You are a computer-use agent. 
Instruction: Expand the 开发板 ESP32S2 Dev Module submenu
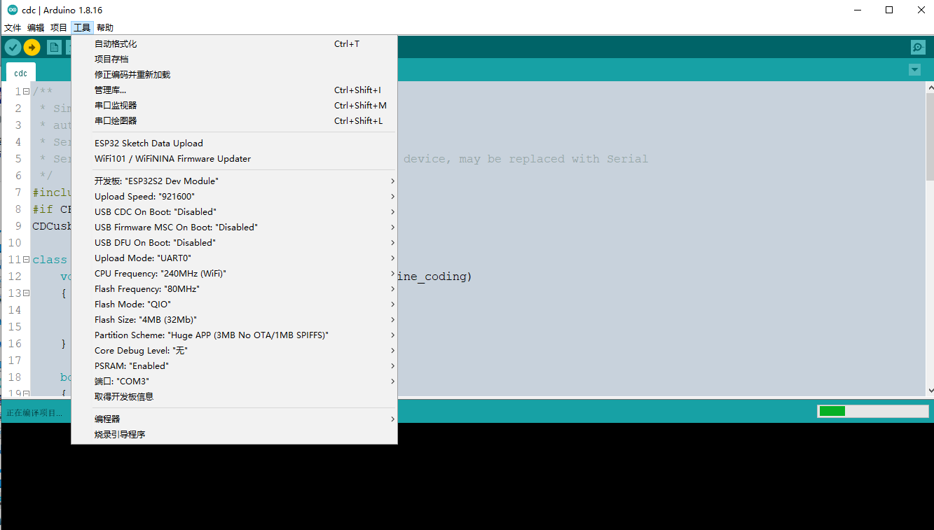coord(234,181)
